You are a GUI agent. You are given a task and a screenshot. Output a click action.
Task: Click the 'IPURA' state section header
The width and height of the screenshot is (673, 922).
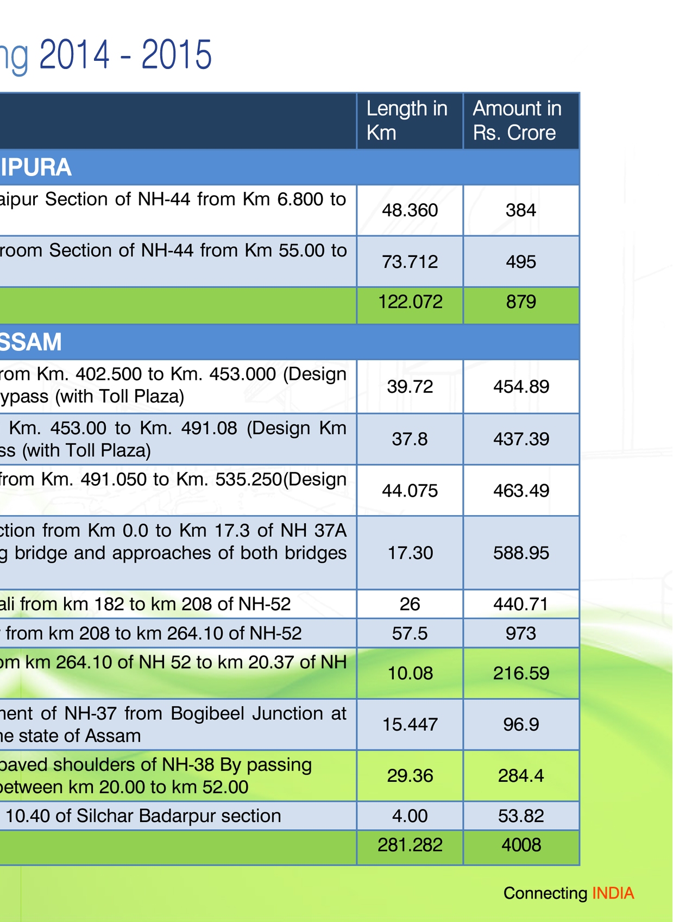pos(36,167)
